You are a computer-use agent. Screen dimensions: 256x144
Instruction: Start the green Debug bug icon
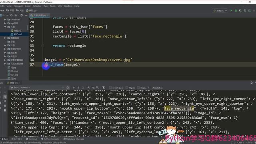(x=236, y=10)
